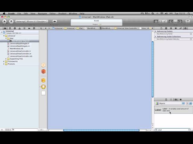193x144 pixels.
Task: Collapse the Referencing Outlets section
Action: 155,31
